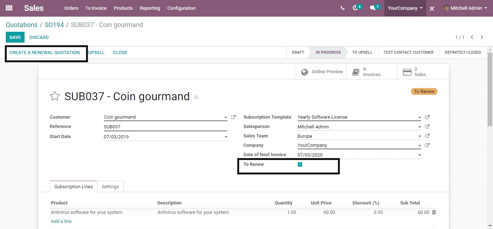This screenshot has height=229, width=493.
Task: Open Subscription Template external link icon
Action: [427, 117]
